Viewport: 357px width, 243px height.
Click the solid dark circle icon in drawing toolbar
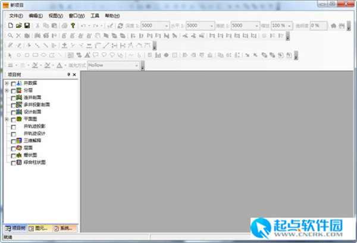[166, 55]
